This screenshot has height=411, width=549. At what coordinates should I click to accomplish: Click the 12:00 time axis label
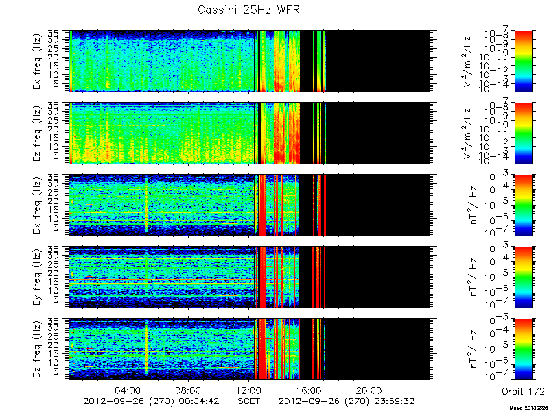click(x=249, y=390)
